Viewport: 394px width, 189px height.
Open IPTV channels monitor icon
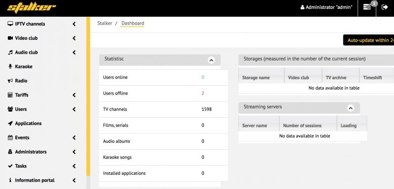tap(10, 24)
